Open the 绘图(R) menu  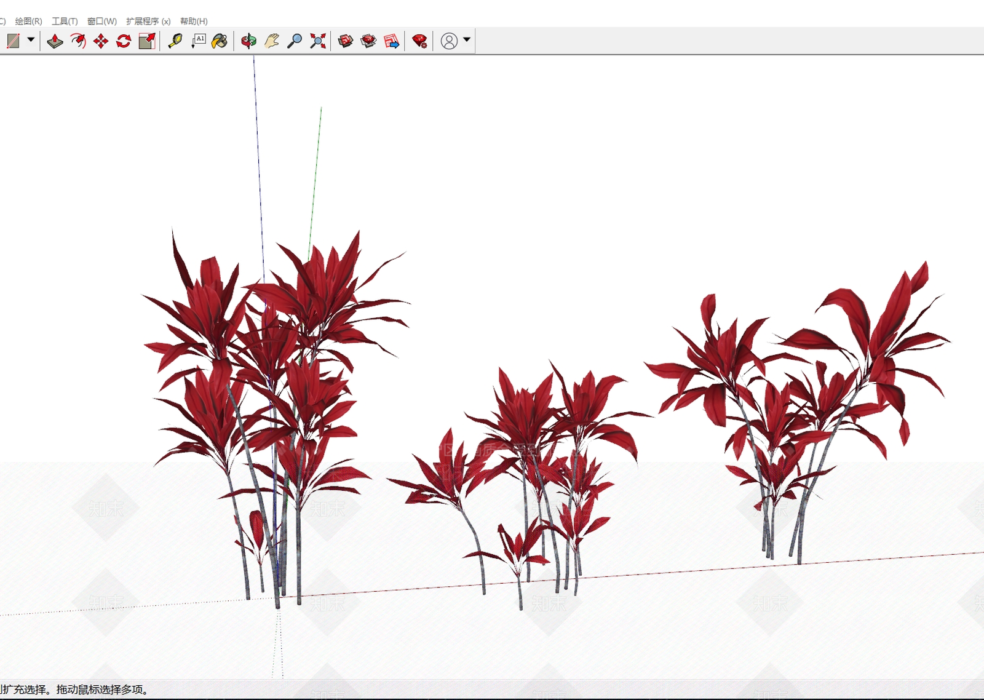coord(28,21)
